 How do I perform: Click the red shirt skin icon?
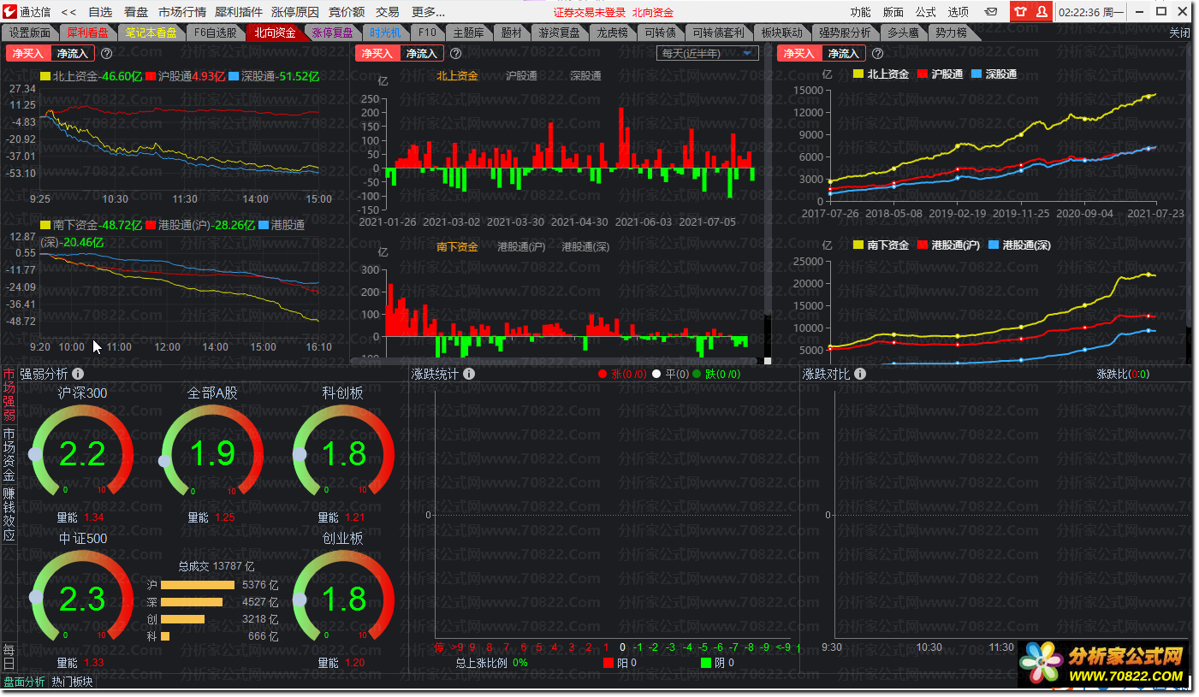pyautogui.click(x=1020, y=12)
